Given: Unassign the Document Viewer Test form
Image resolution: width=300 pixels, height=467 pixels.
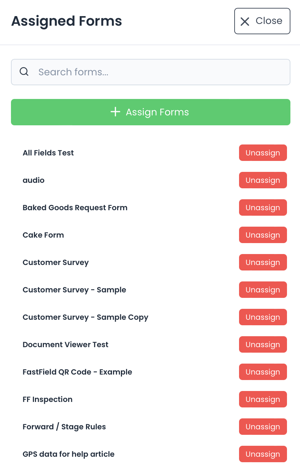Looking at the screenshot, I should tap(263, 344).
